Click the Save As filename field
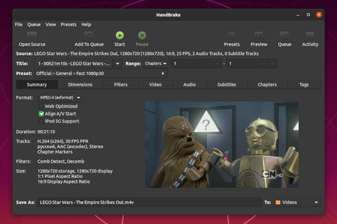 point(149,202)
